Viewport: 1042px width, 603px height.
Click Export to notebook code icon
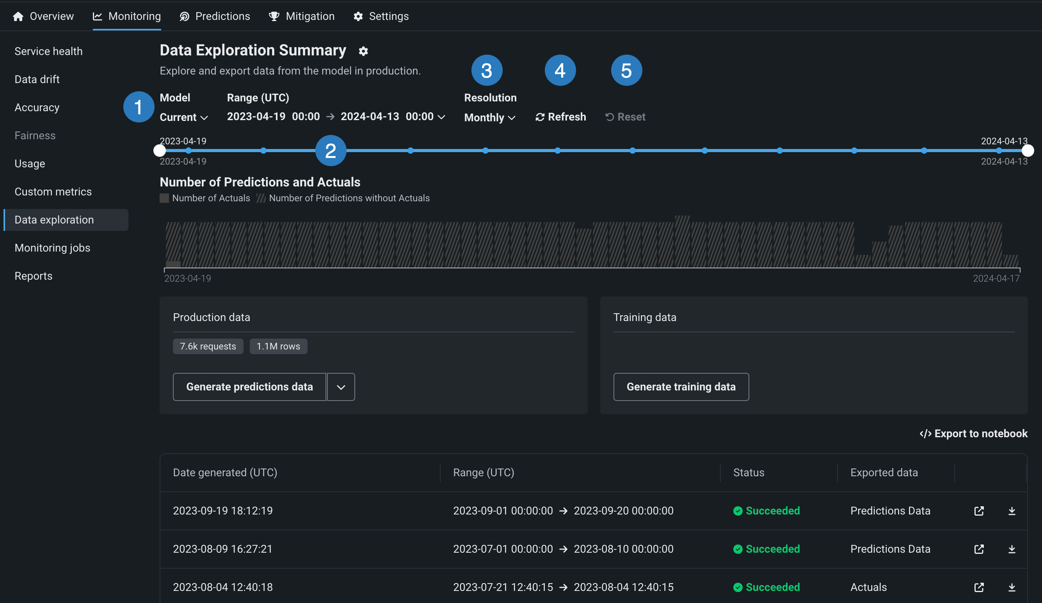[x=925, y=434]
